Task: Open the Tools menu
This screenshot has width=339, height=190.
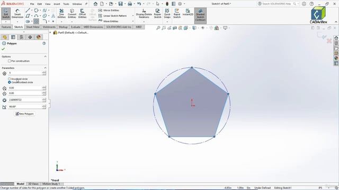Action: point(66,4)
